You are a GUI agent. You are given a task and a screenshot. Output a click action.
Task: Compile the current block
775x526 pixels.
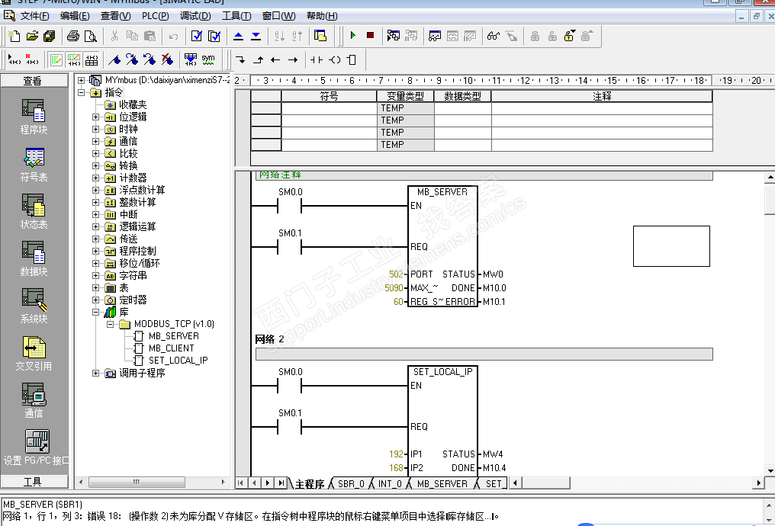pyautogui.click(x=197, y=36)
